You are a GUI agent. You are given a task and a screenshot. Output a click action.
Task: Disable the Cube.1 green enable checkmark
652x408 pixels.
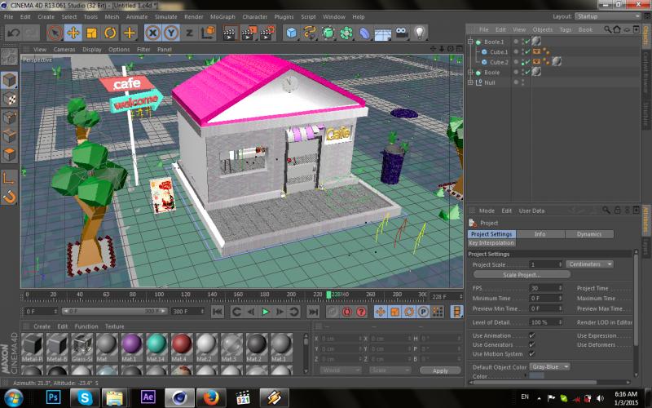526,51
